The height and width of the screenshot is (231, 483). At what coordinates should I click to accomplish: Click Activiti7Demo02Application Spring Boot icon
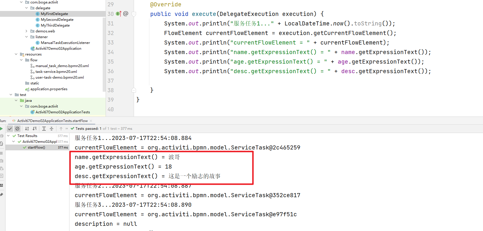(x=32, y=49)
